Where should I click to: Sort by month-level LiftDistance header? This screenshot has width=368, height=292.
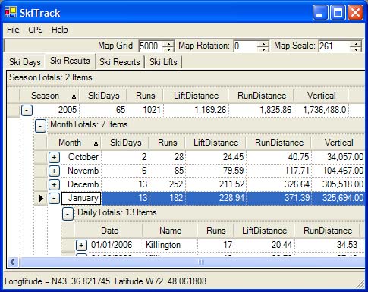pyautogui.click(x=215, y=143)
